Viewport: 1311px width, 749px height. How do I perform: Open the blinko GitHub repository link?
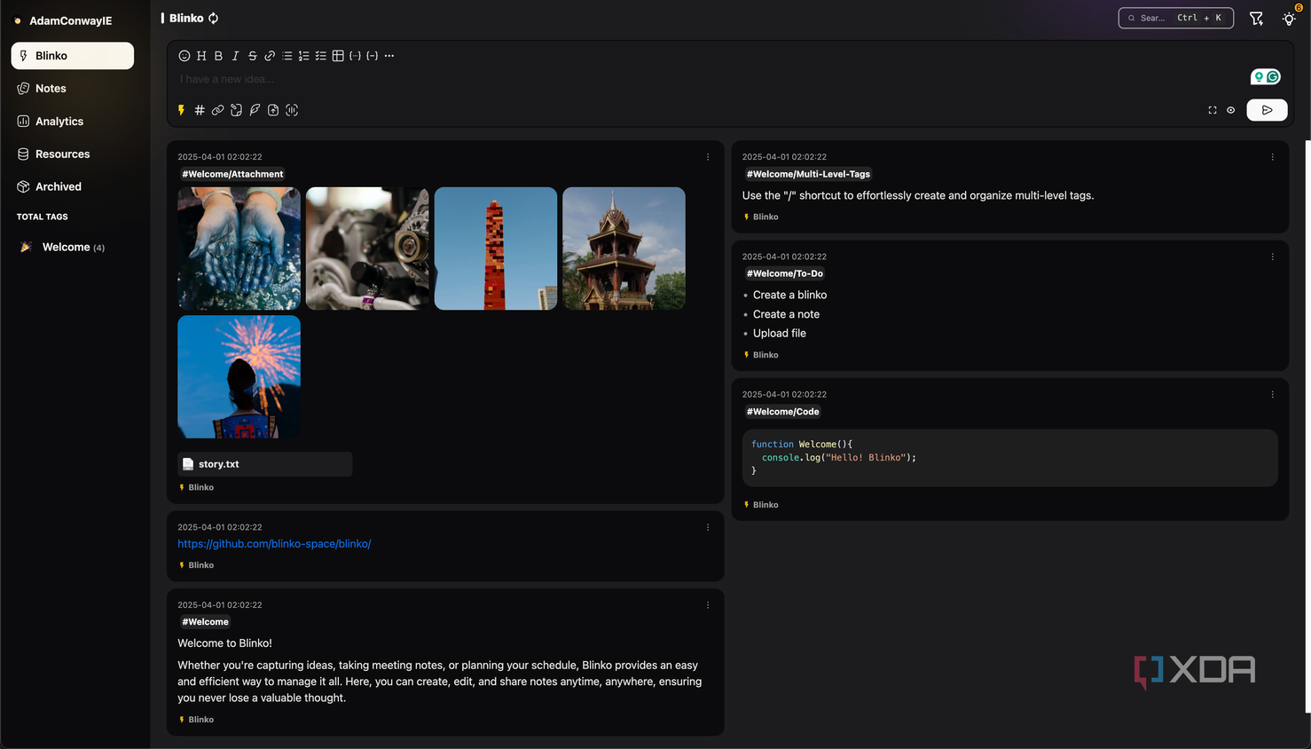[274, 544]
